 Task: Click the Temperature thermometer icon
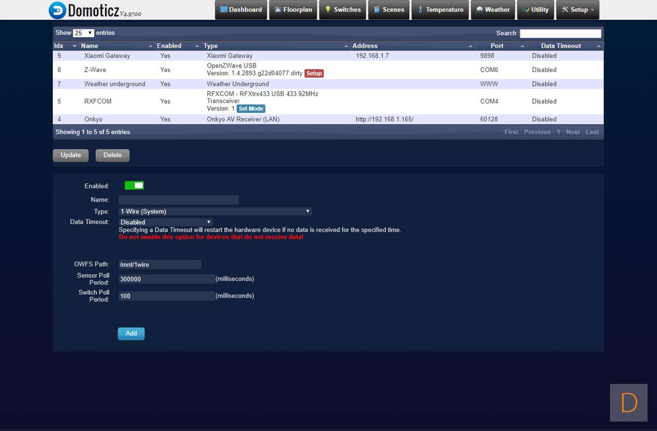pyautogui.click(x=420, y=10)
